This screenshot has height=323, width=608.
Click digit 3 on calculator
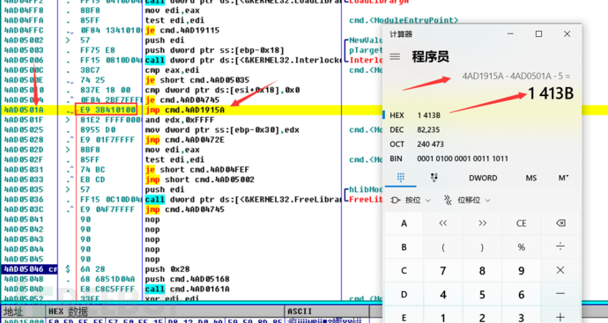click(521, 318)
